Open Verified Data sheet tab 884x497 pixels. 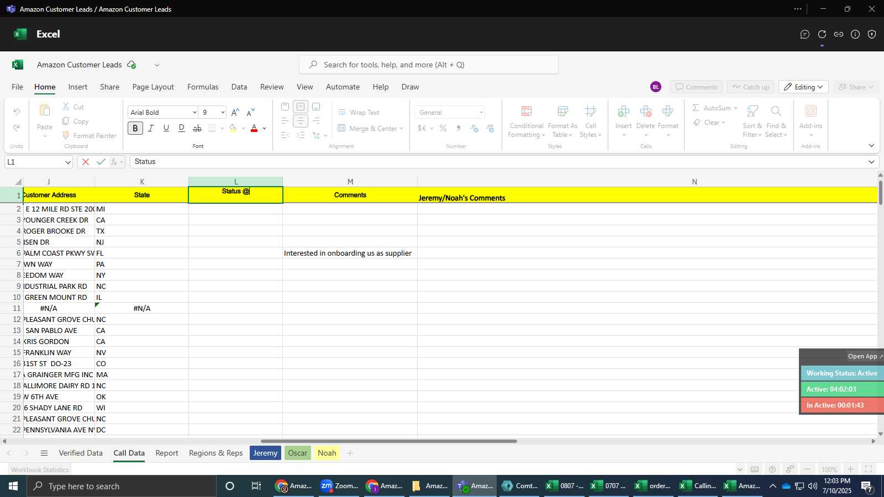[81, 453]
